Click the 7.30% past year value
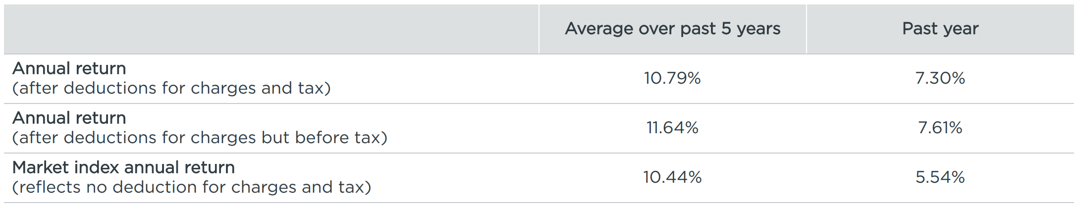The image size is (1080, 209). pos(940,78)
